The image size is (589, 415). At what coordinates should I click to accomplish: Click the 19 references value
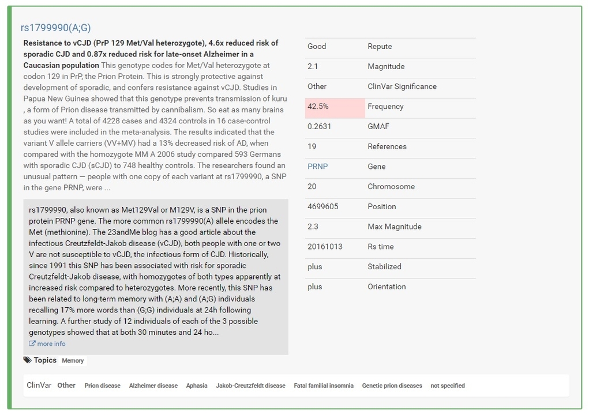coord(312,146)
